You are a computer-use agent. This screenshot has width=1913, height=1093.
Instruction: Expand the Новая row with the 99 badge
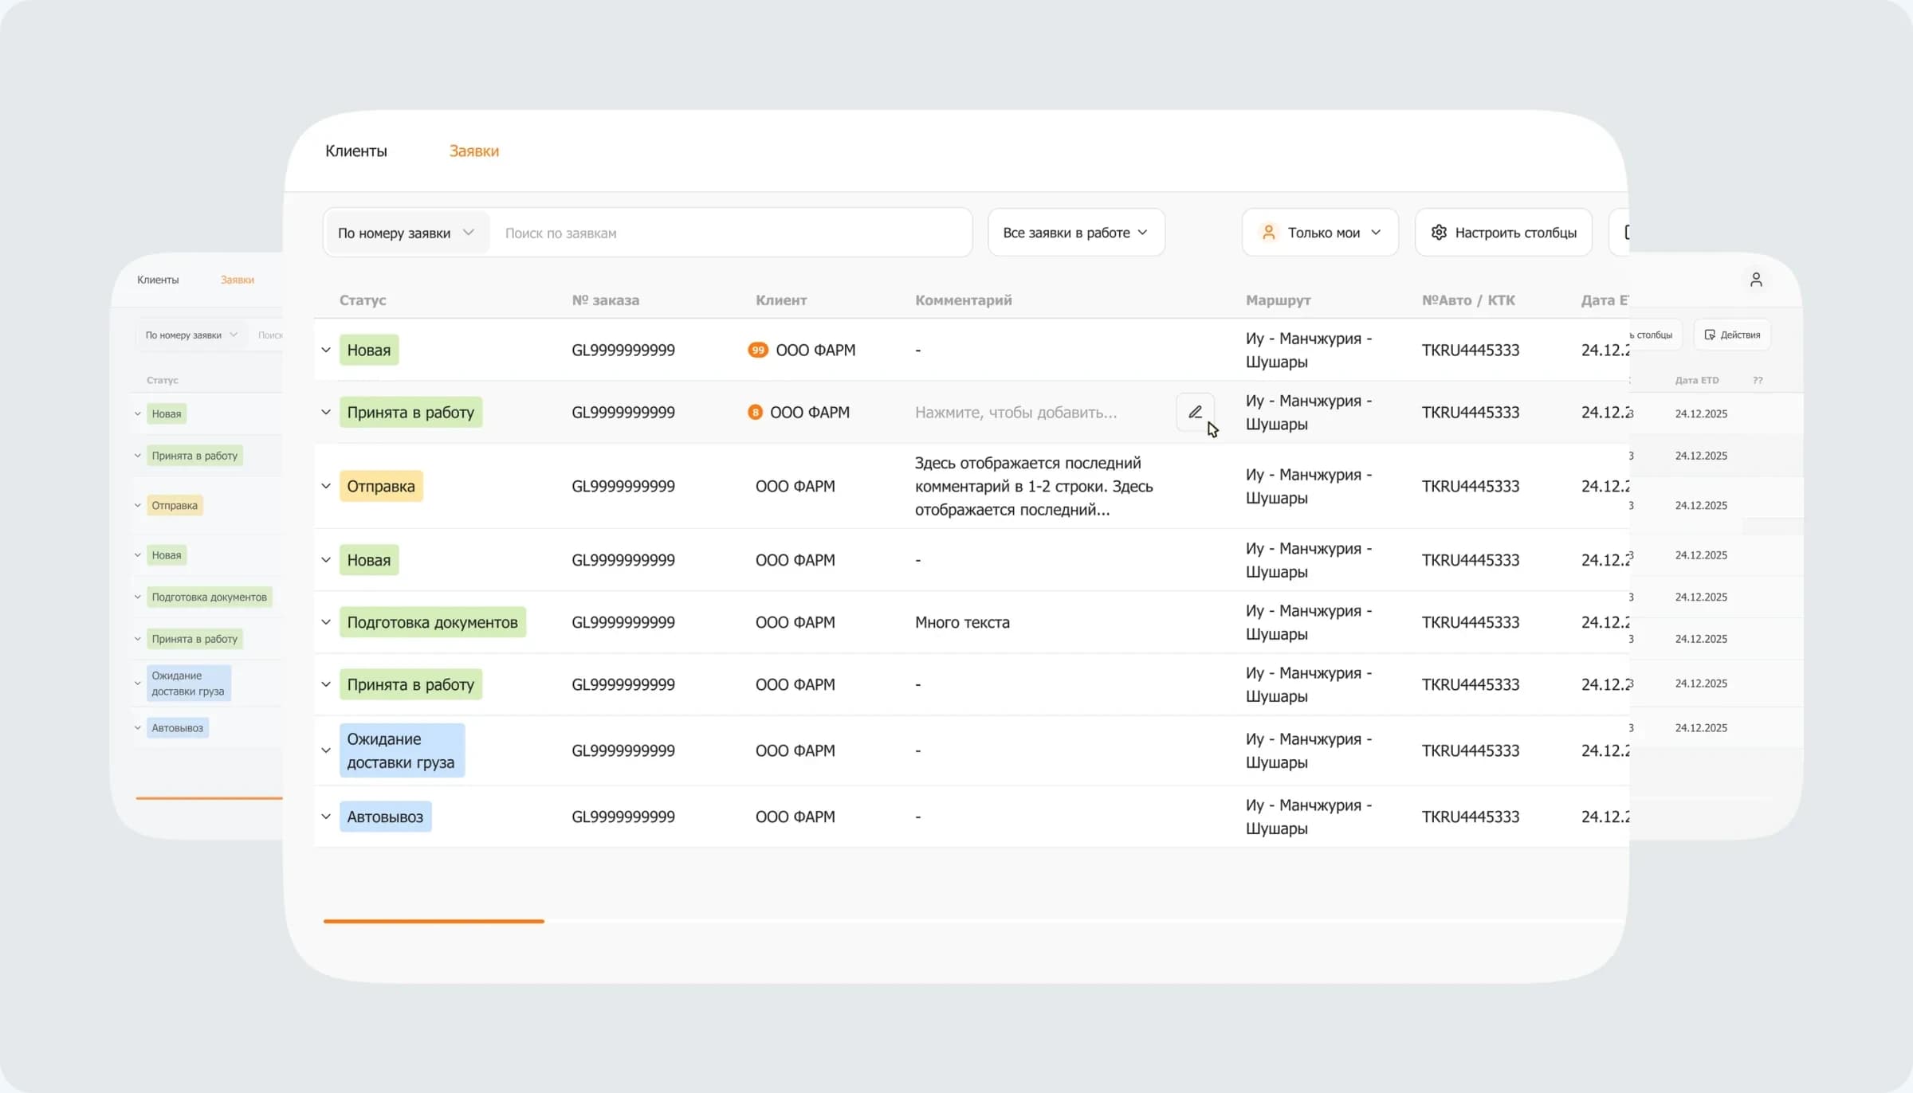coord(326,350)
